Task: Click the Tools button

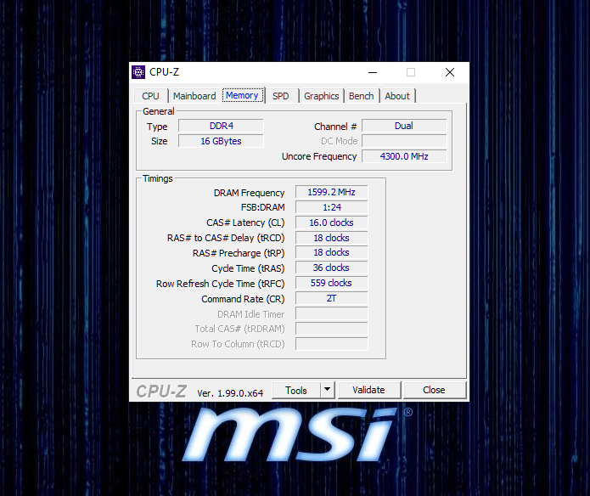Action: [296, 390]
